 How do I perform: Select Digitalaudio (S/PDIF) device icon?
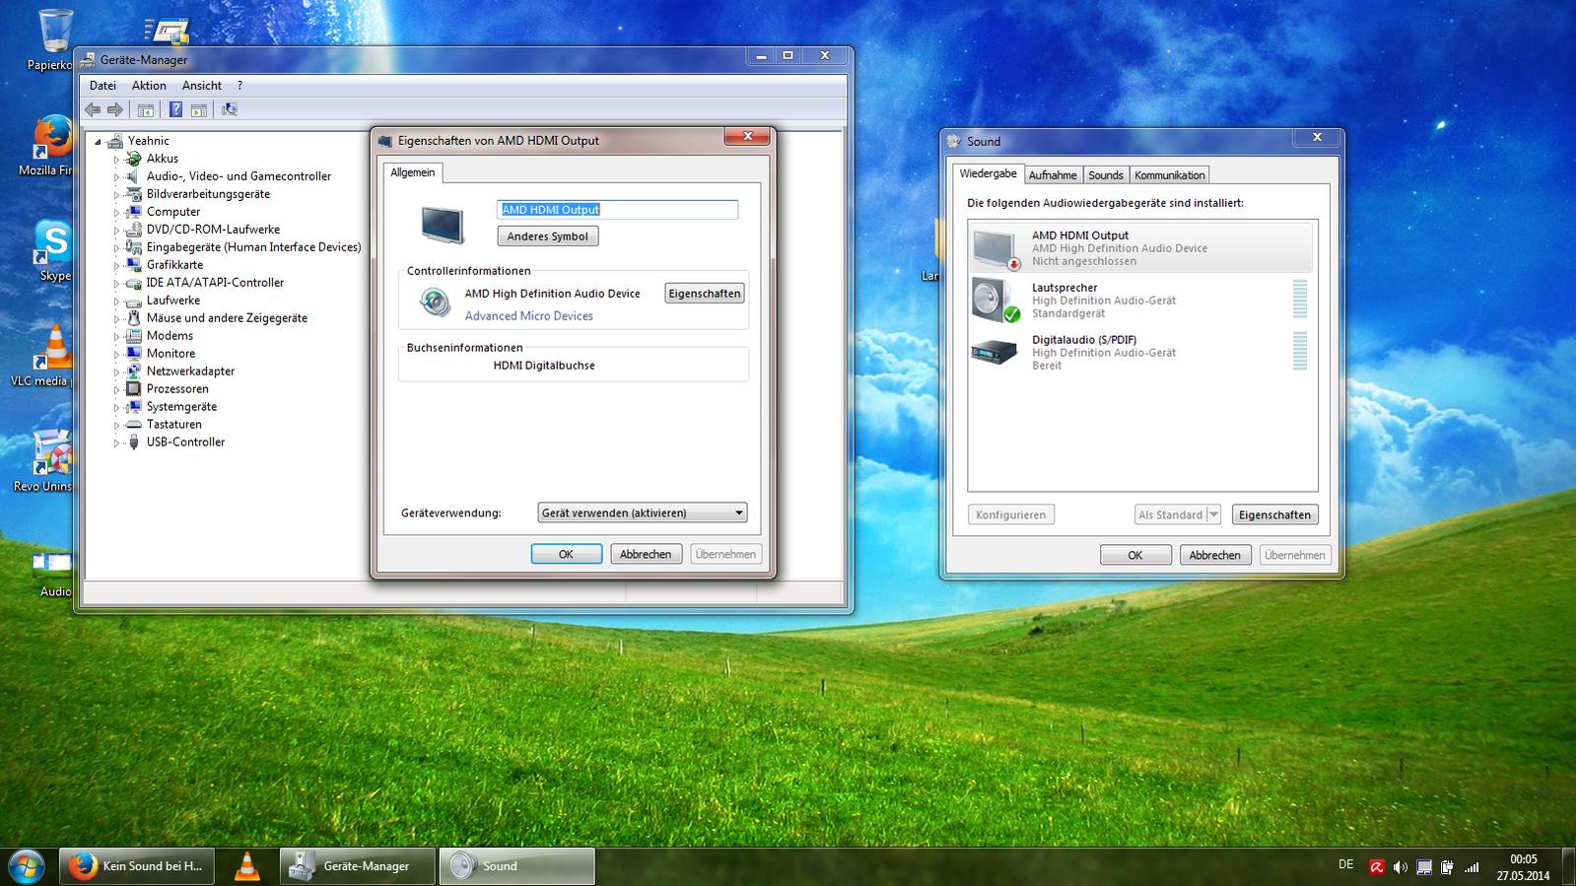(x=994, y=352)
